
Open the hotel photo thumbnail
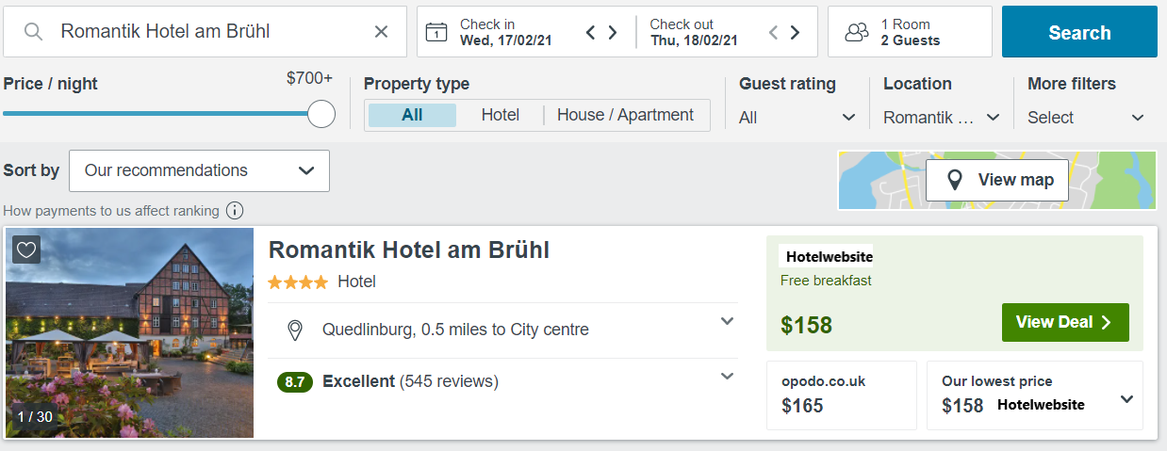(129, 332)
